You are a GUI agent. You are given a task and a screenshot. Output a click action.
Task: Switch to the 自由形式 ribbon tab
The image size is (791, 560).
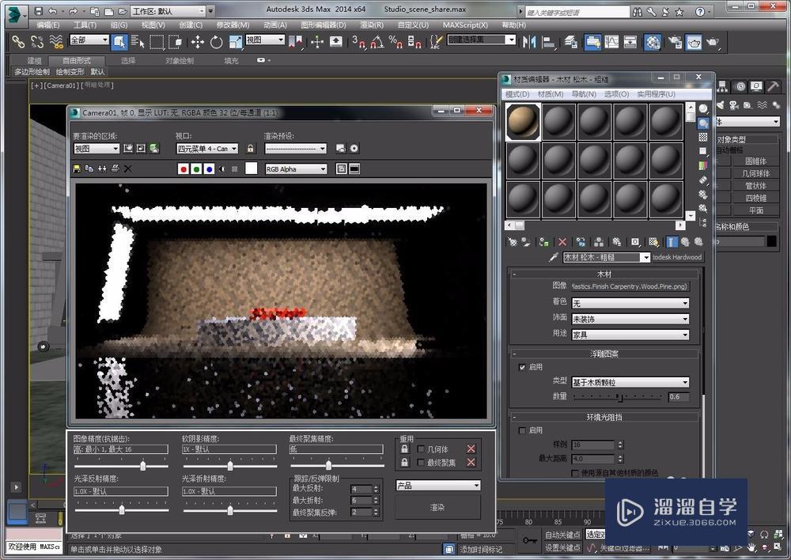(x=77, y=61)
